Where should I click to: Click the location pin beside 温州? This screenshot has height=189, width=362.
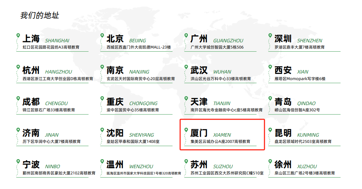coord(102,162)
